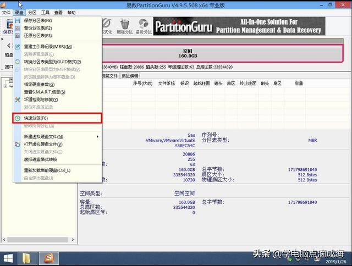Open the 分区 menu
The height and width of the screenshot is (266, 352).
[32, 13]
